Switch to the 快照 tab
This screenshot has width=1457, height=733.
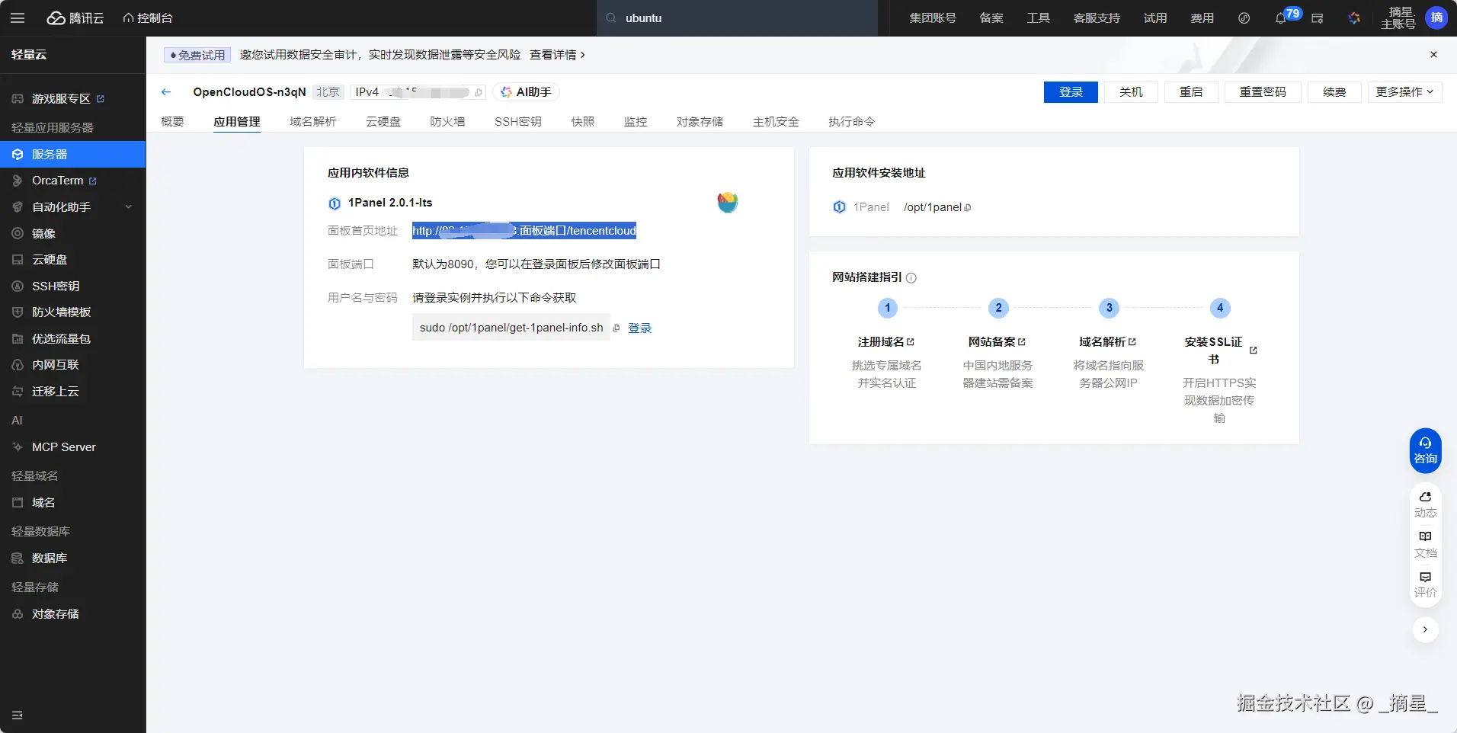coord(583,122)
